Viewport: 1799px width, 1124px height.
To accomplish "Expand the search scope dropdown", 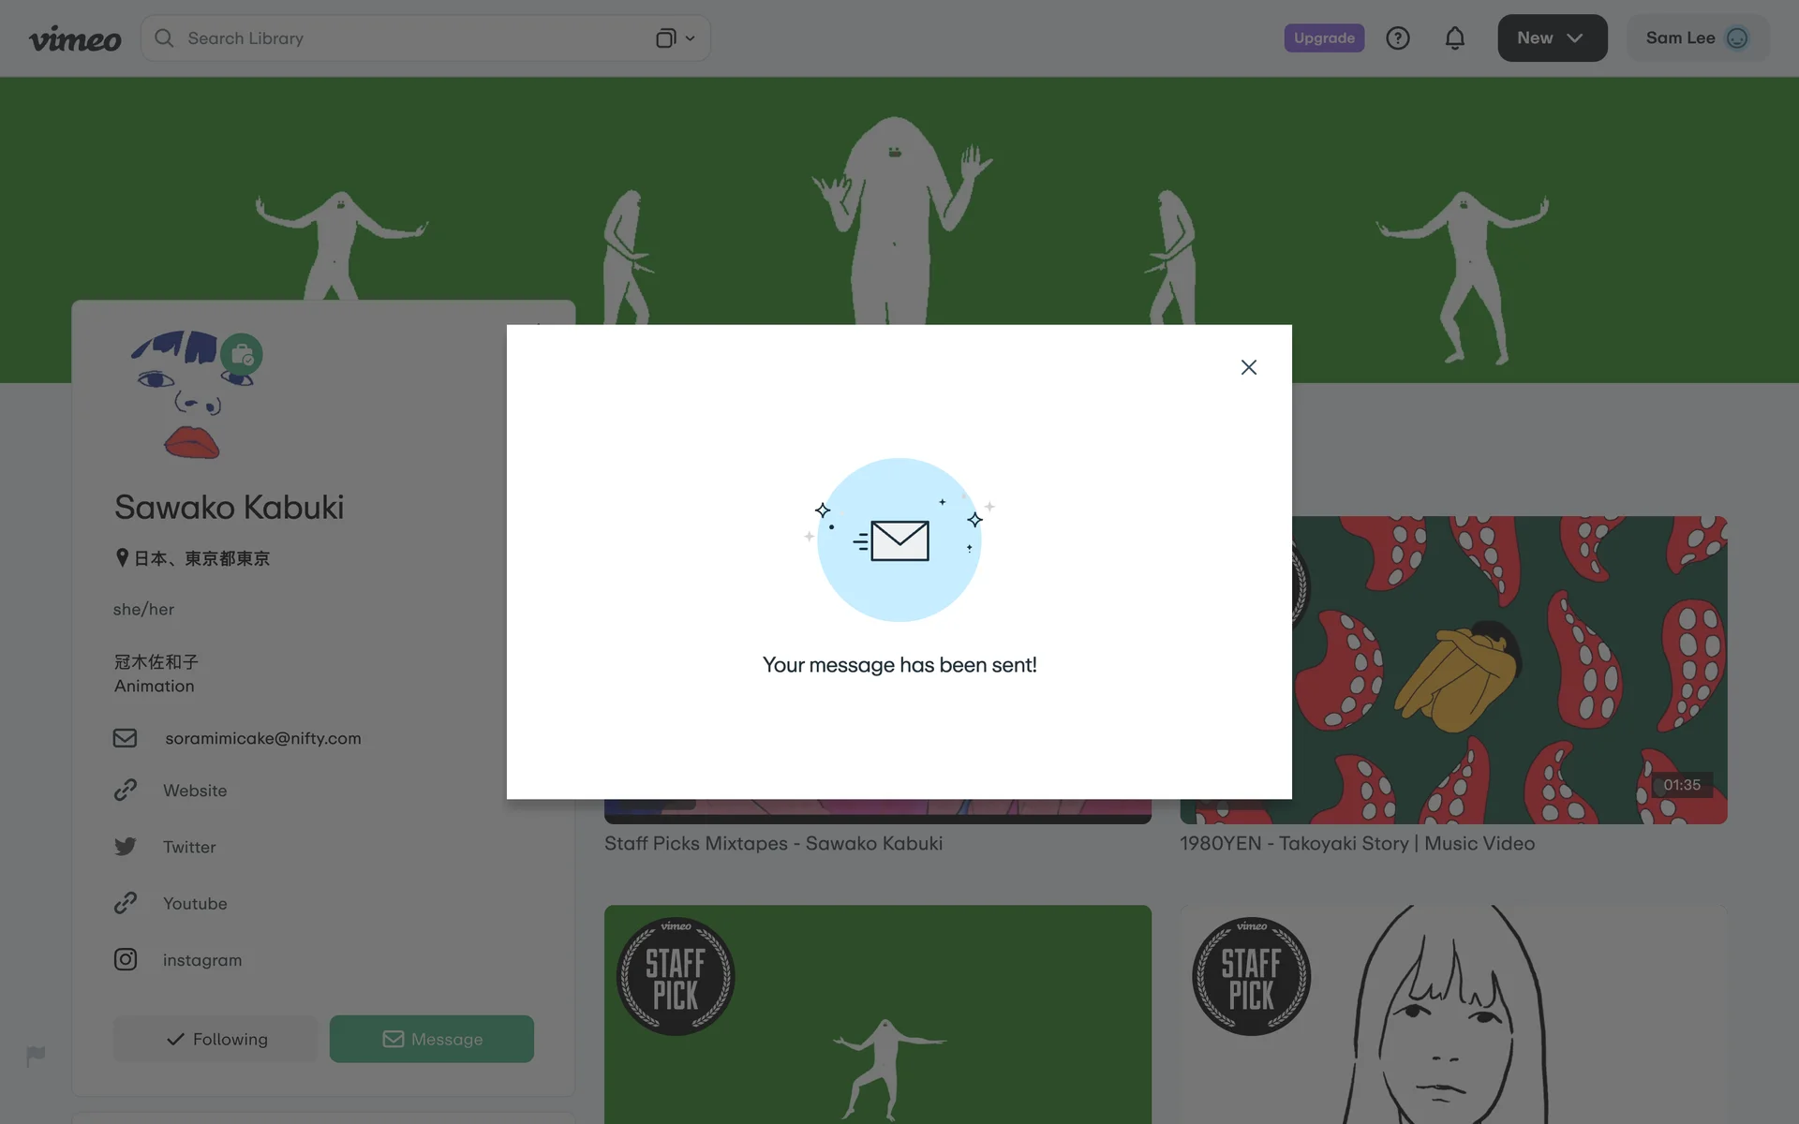I will tap(675, 38).
